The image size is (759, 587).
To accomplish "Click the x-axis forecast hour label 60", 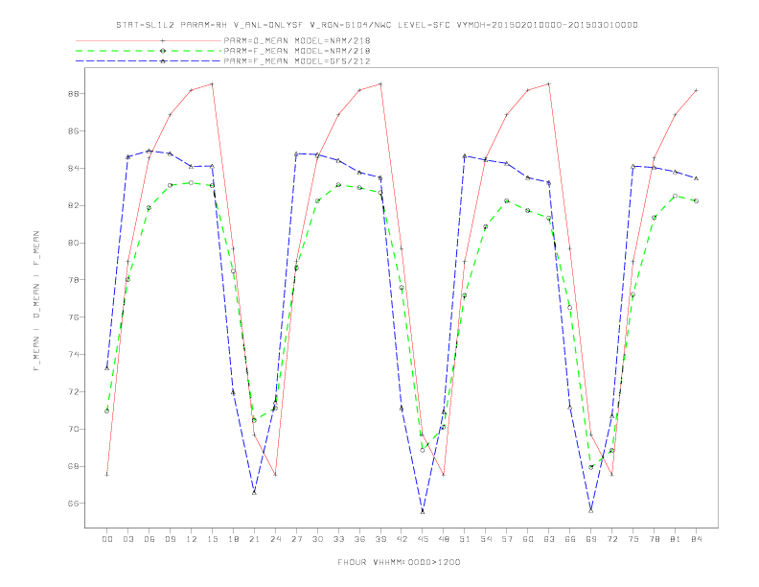I will [x=528, y=539].
